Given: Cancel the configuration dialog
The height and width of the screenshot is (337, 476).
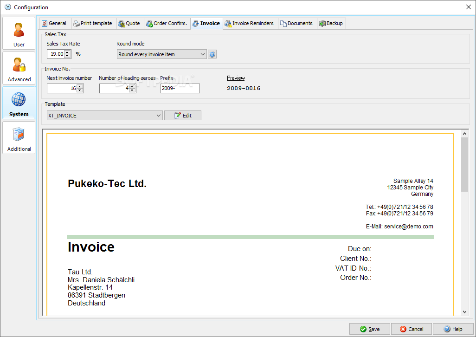Looking at the screenshot, I should tap(412, 329).
